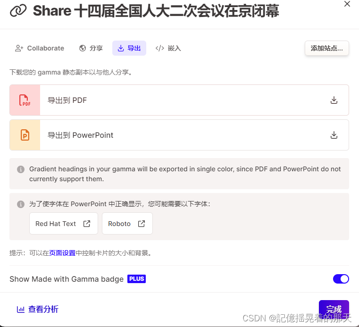Click info icon beside PowerPoint fonts notice
The height and width of the screenshot is (327, 359).
(x=21, y=204)
